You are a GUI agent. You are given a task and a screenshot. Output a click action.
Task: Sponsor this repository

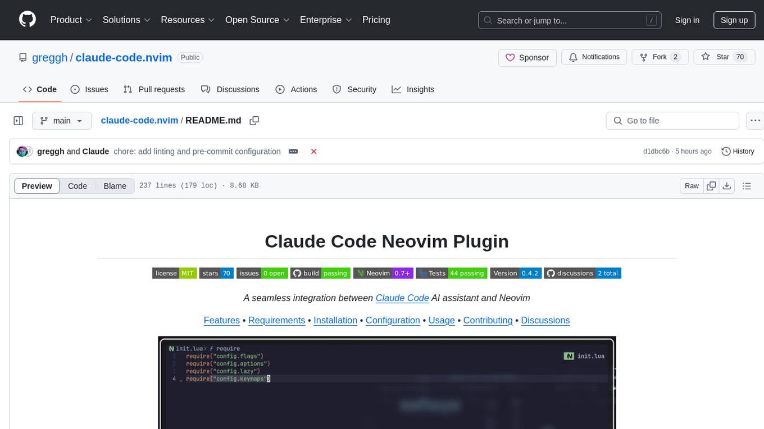point(527,57)
